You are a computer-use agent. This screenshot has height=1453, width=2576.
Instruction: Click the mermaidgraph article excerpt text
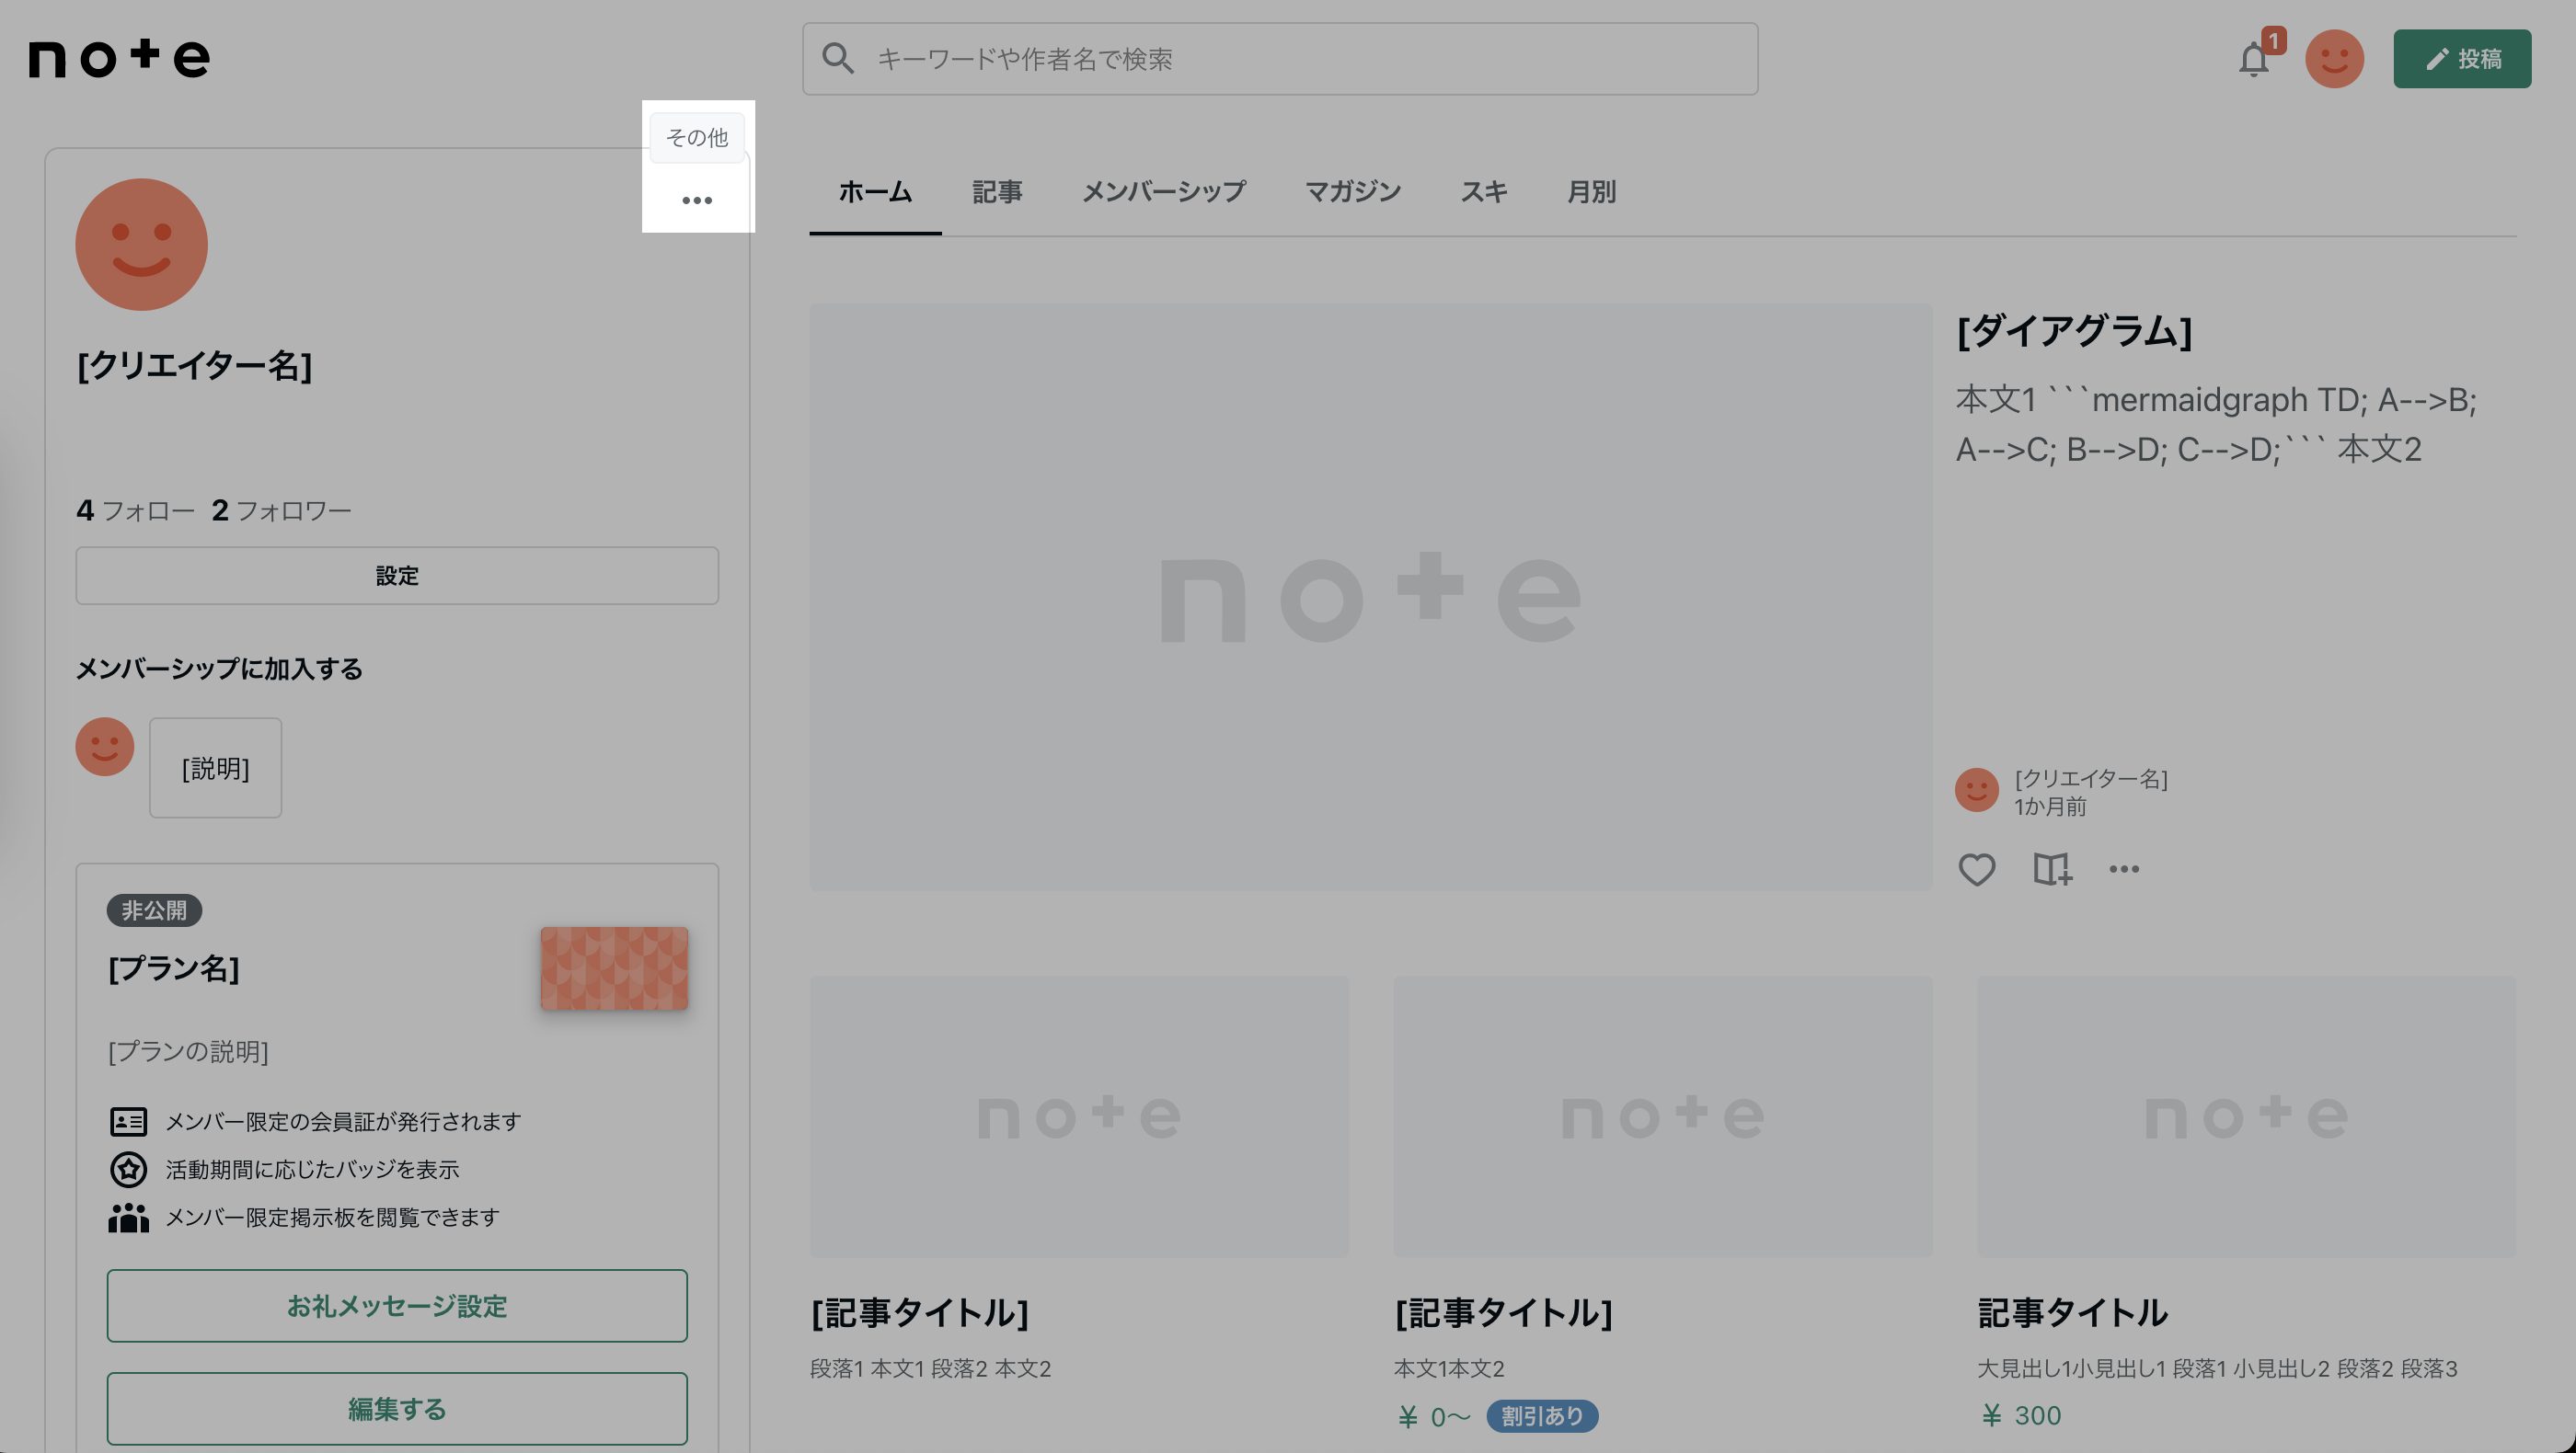[2216, 425]
